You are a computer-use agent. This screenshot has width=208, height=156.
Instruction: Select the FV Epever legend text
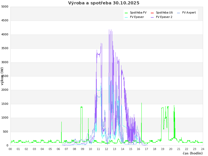click(x=137, y=17)
